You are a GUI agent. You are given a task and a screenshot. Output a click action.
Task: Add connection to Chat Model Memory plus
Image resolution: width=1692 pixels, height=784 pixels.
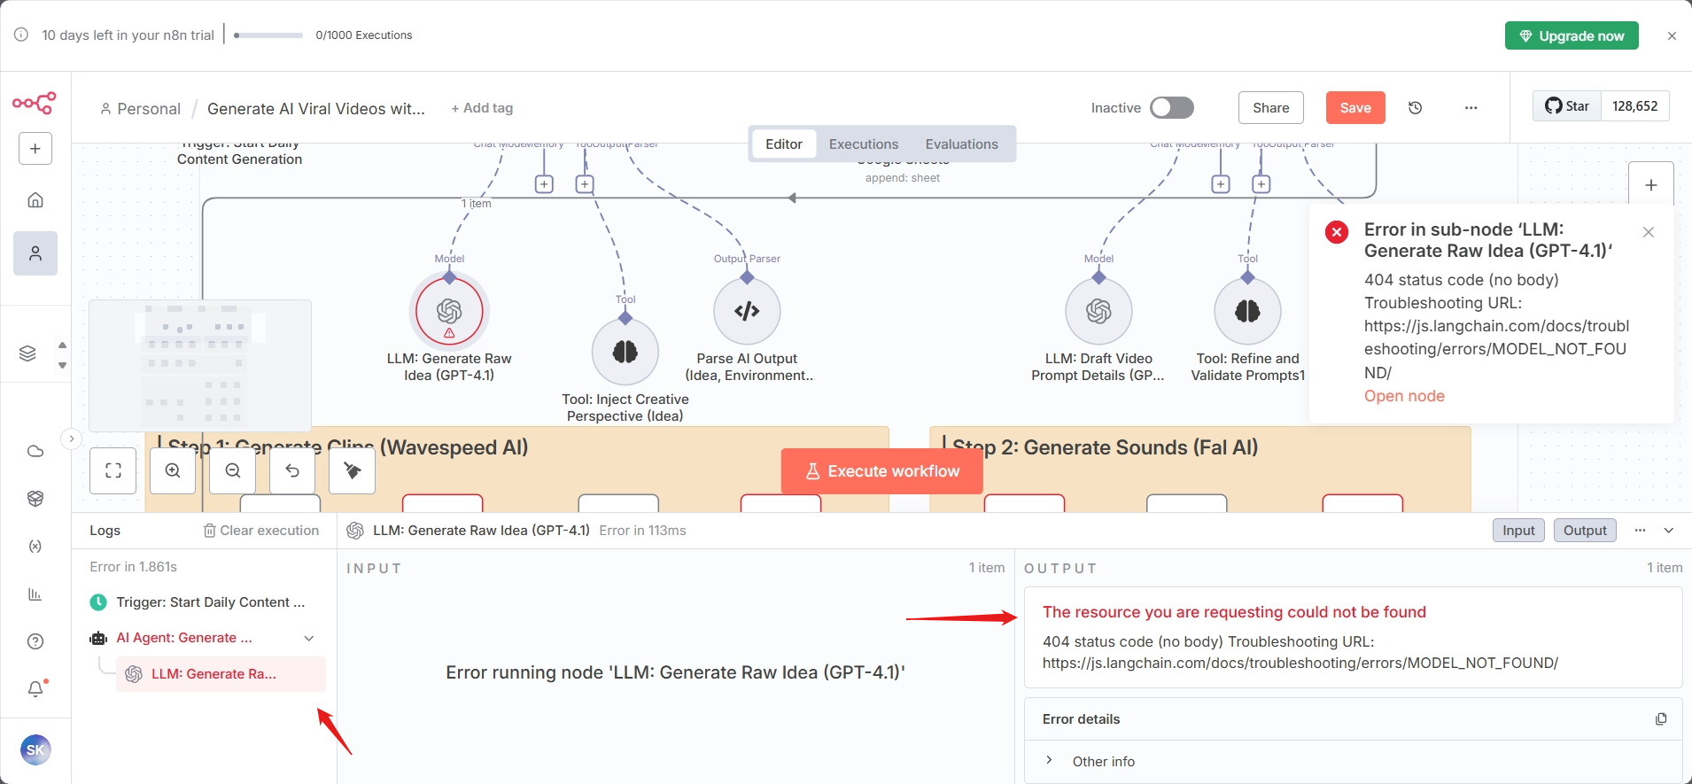click(545, 184)
